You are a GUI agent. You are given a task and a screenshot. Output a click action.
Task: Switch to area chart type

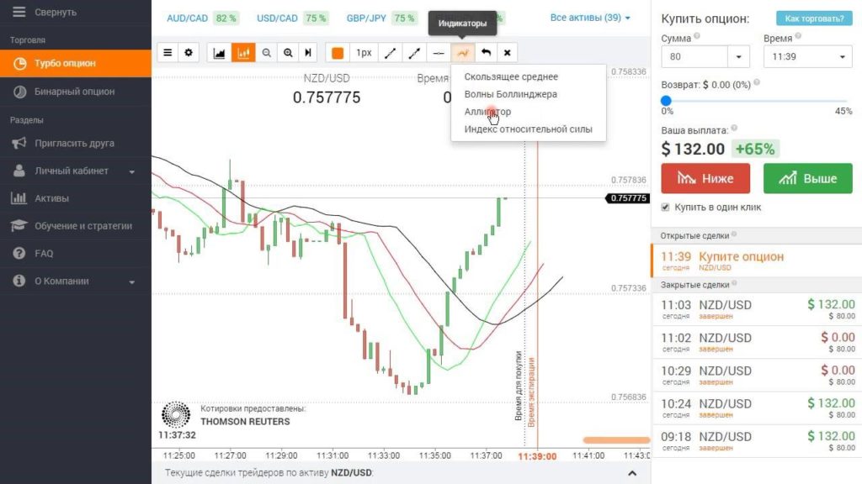pos(220,52)
